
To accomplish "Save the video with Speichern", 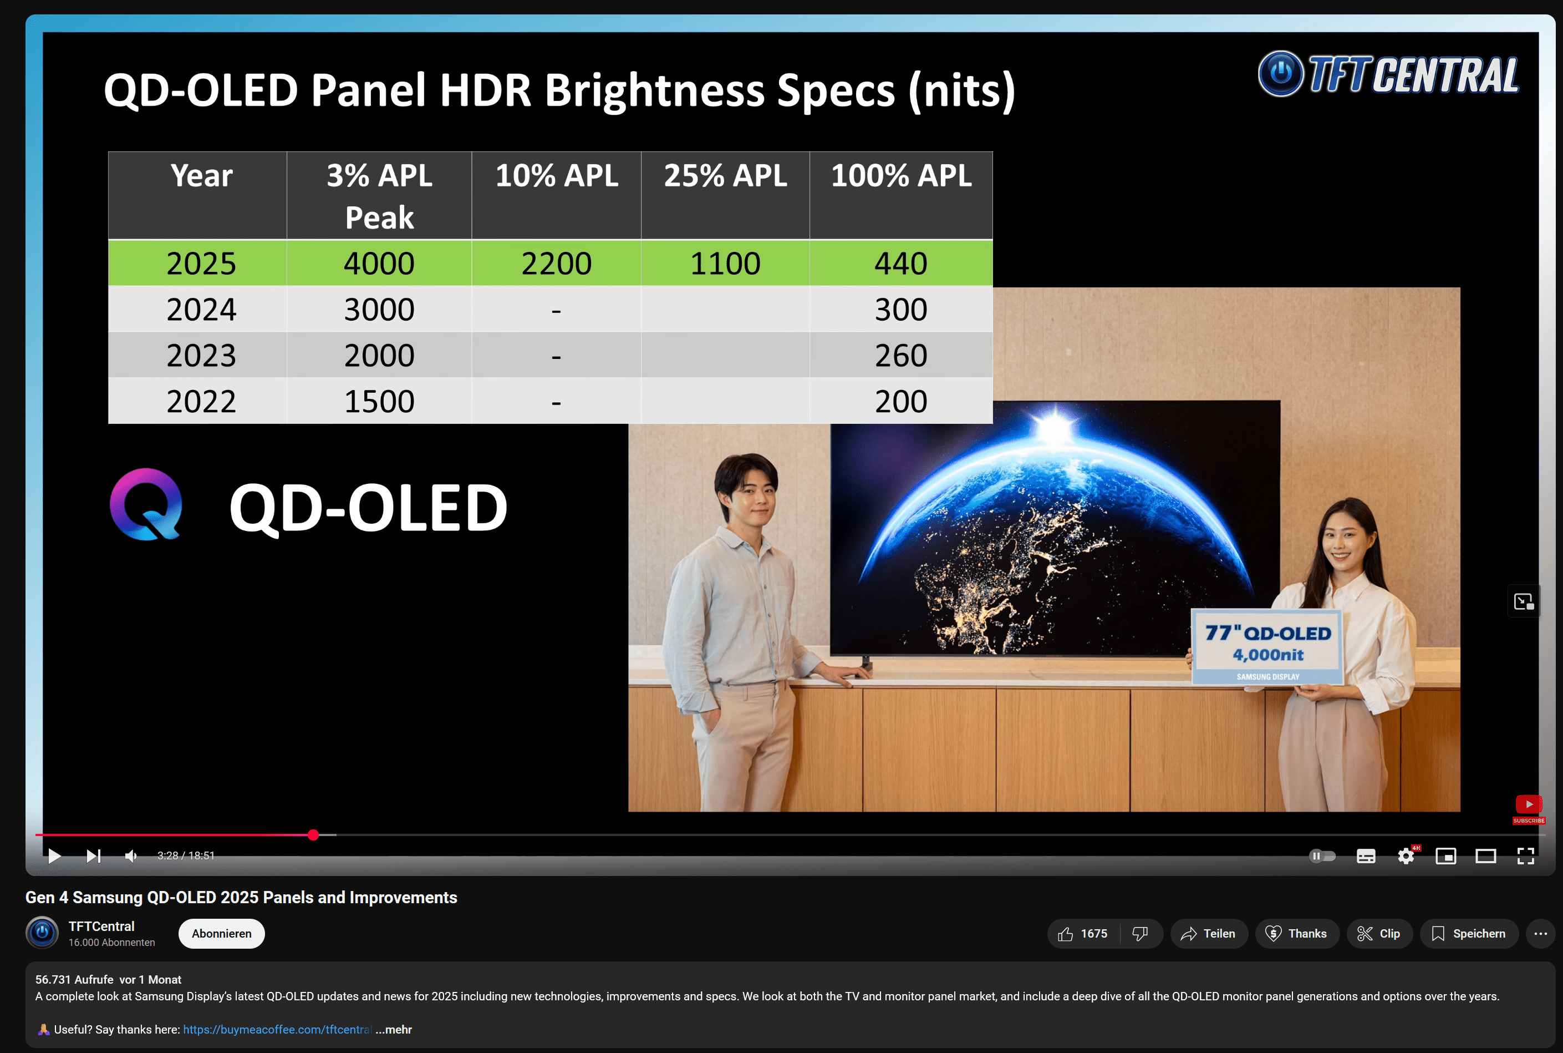I will click(x=1469, y=934).
